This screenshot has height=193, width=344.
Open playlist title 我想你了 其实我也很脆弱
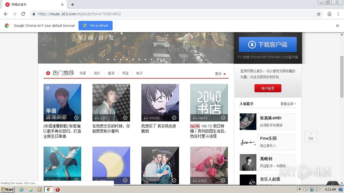point(159,129)
